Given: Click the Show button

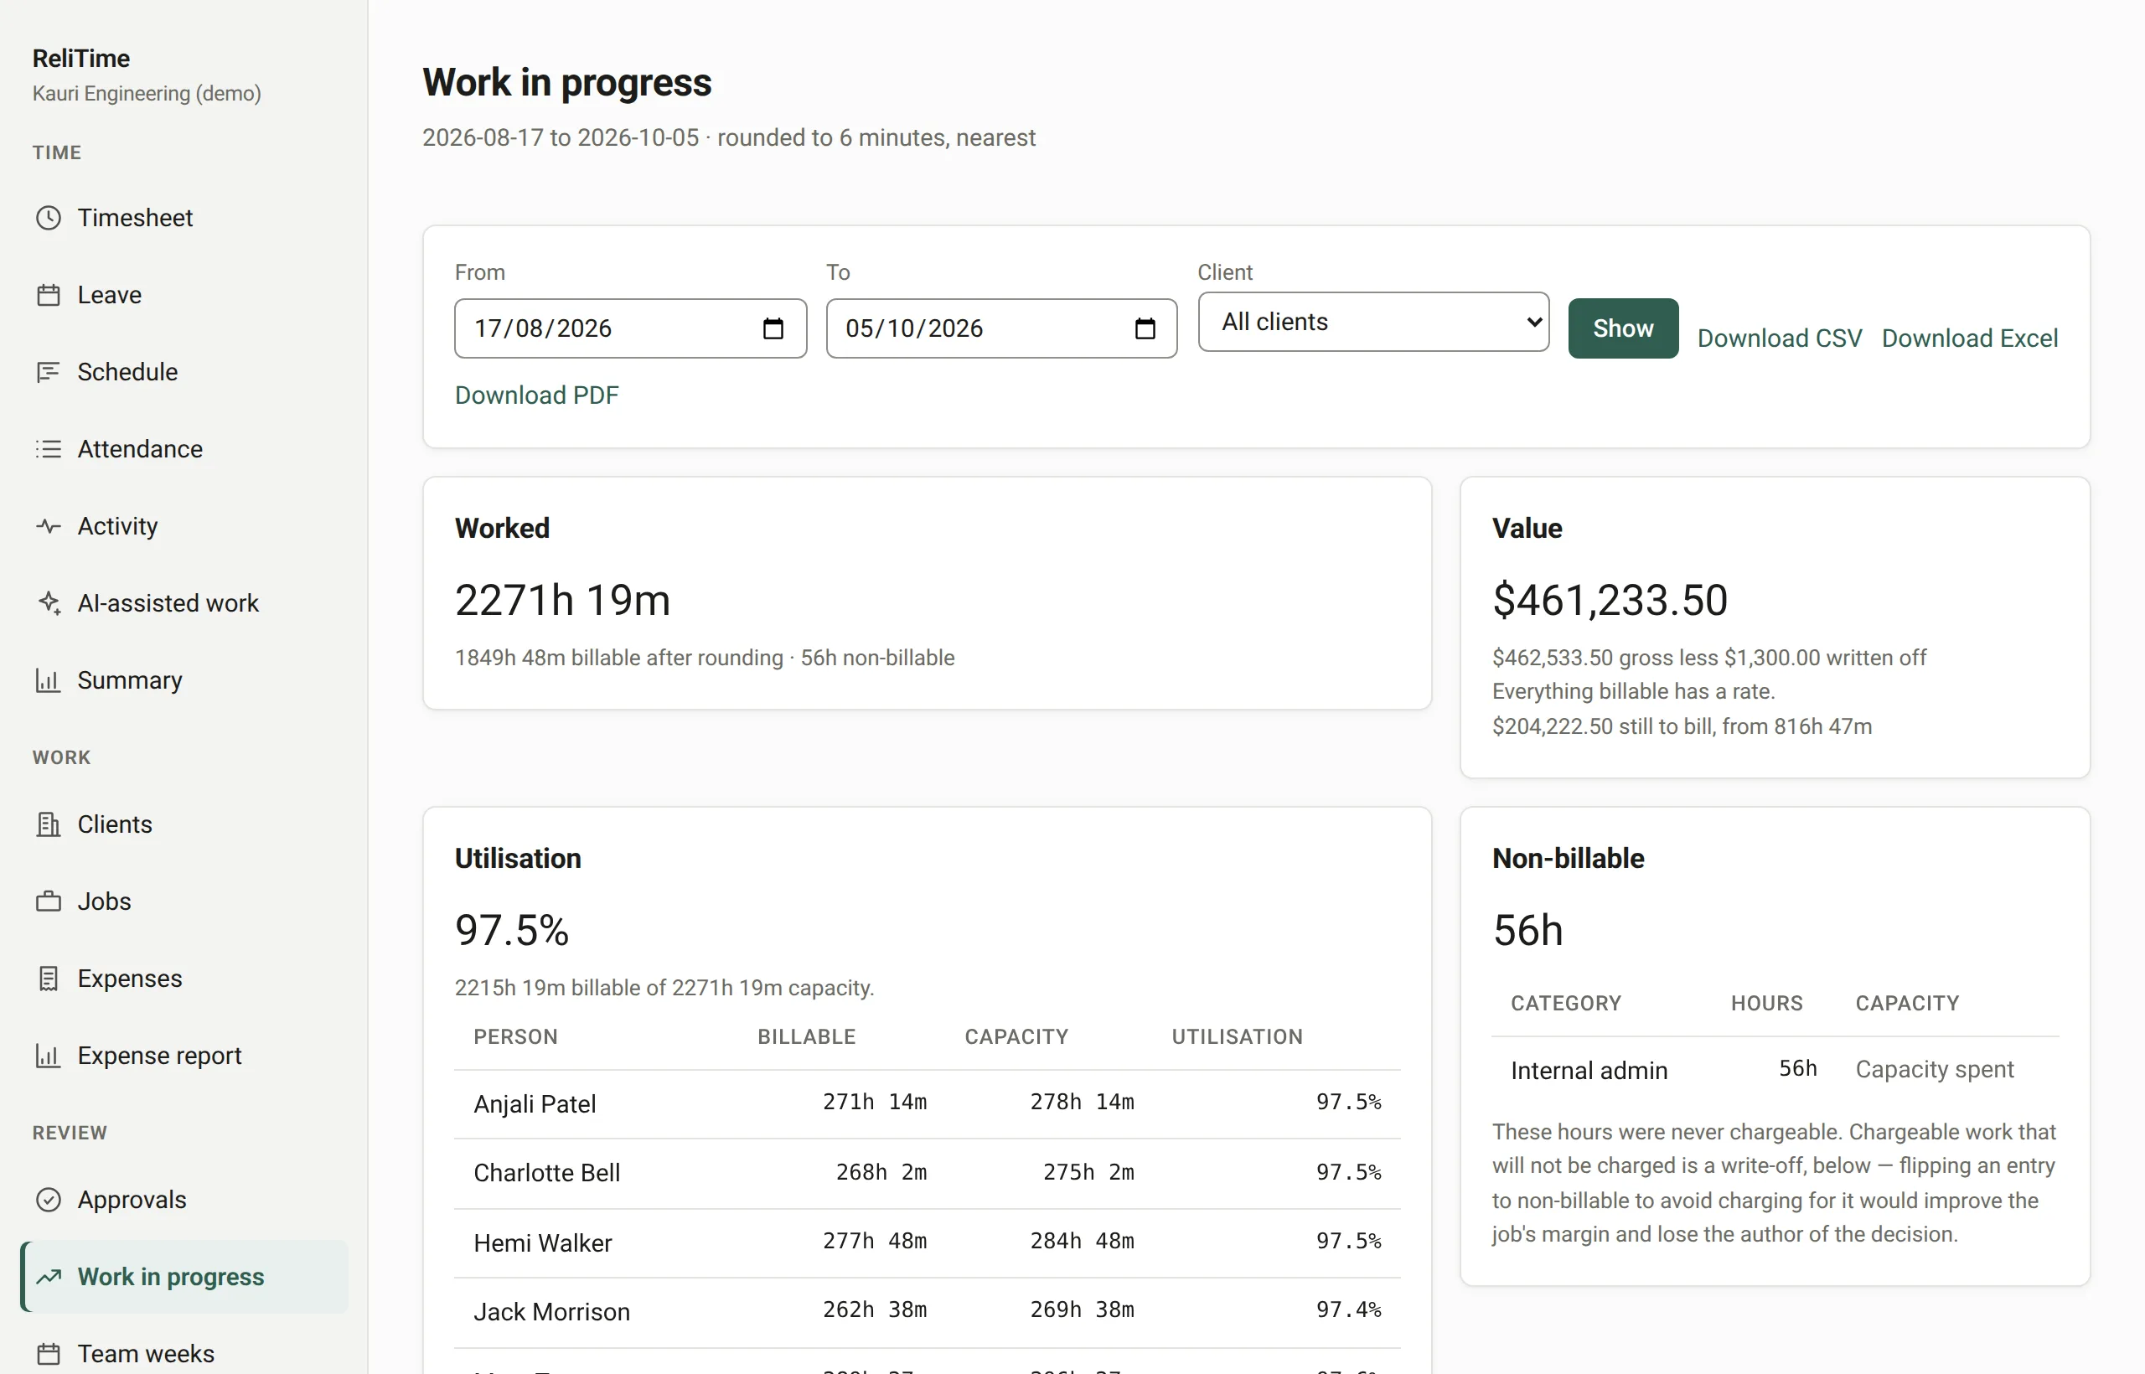Looking at the screenshot, I should 1623,328.
